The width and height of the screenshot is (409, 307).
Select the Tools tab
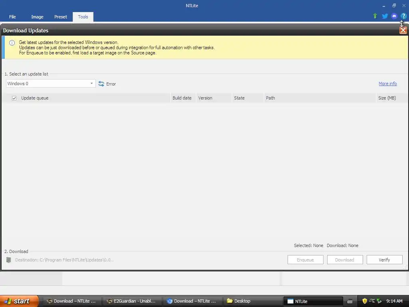pyautogui.click(x=83, y=17)
